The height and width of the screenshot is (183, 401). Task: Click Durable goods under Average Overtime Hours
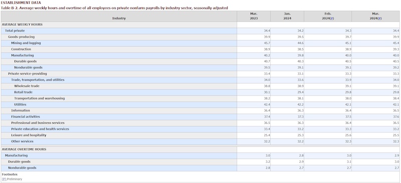19,161
